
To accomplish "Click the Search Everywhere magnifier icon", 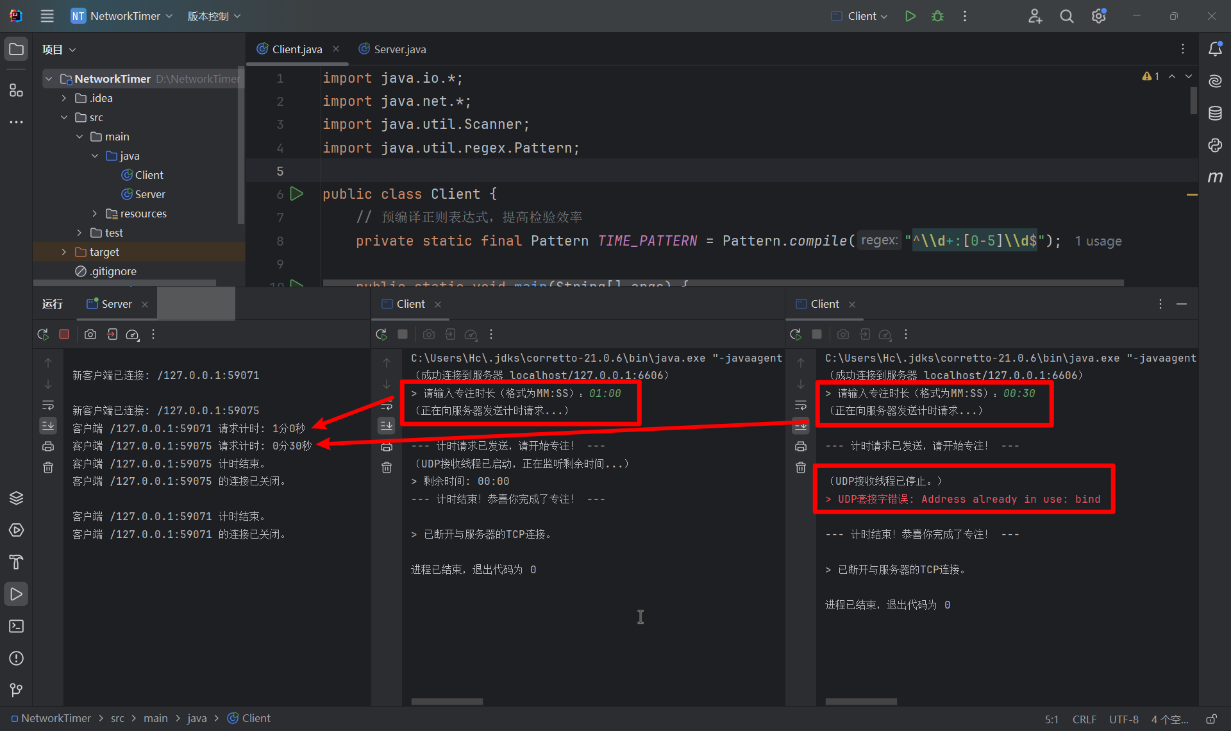I will [1066, 16].
